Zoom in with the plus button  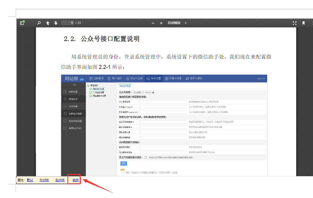coord(161,23)
